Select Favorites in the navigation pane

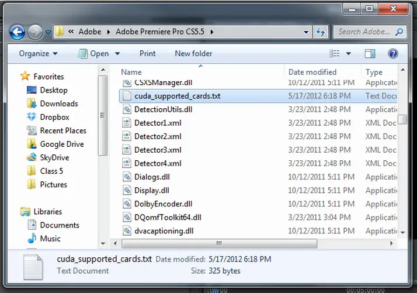[x=48, y=77]
